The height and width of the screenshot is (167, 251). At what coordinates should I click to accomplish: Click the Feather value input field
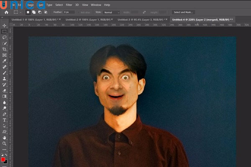click(69, 12)
